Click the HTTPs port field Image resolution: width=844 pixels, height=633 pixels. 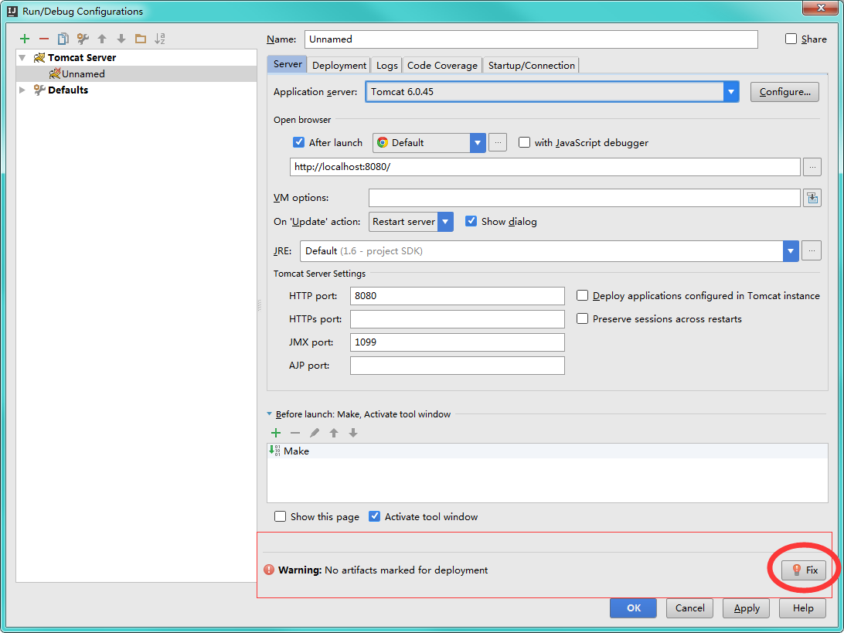coord(458,318)
